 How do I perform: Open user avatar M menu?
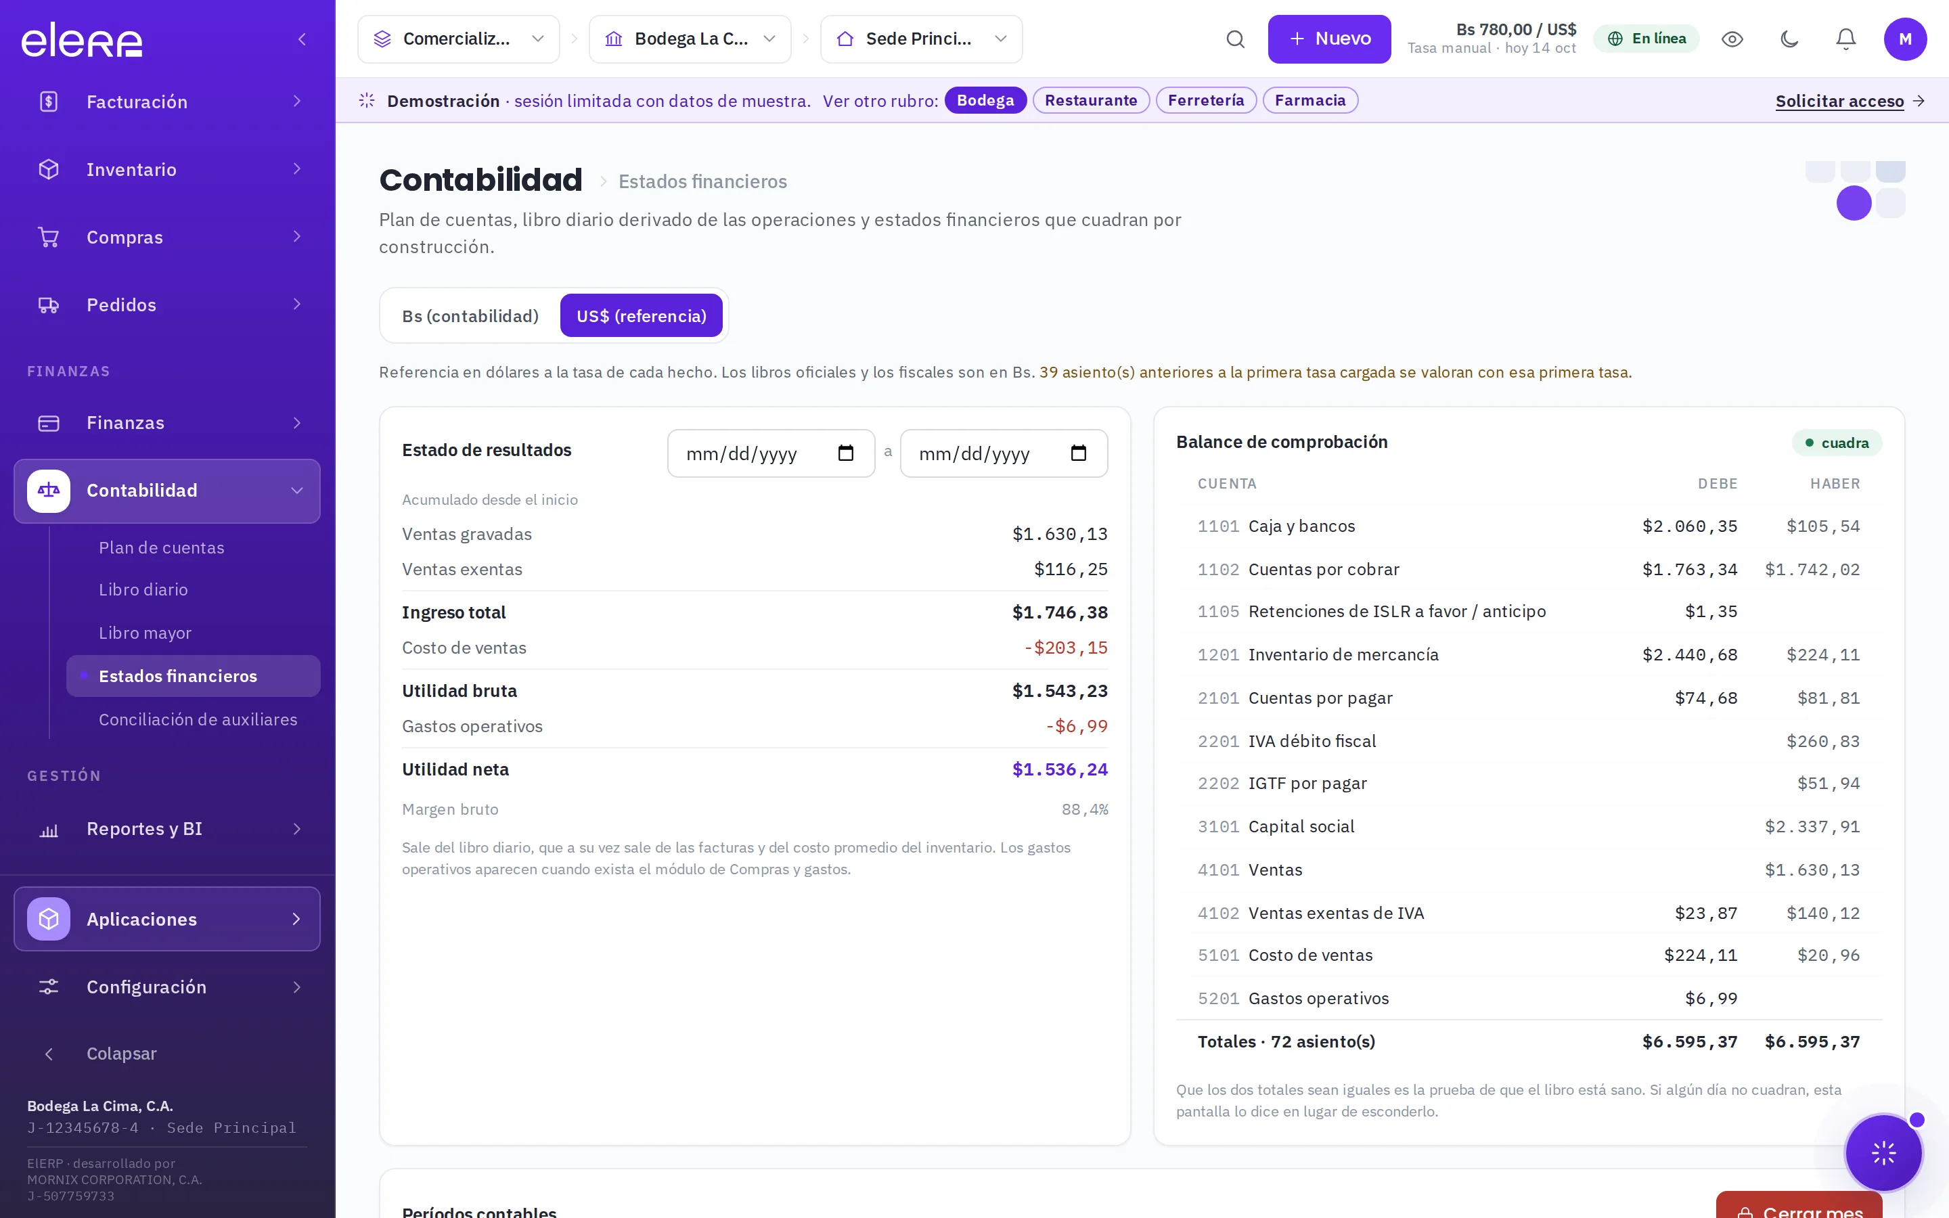1905,39
